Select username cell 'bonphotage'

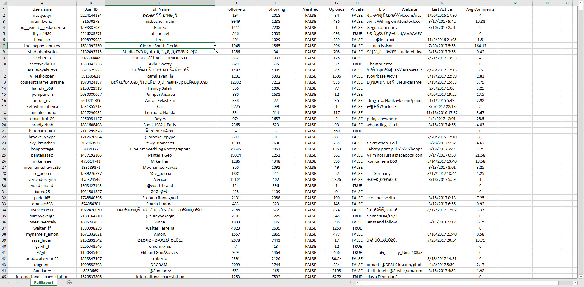tap(42, 149)
